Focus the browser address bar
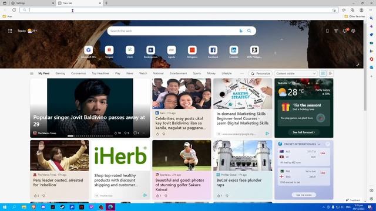 pyautogui.click(x=179, y=10)
